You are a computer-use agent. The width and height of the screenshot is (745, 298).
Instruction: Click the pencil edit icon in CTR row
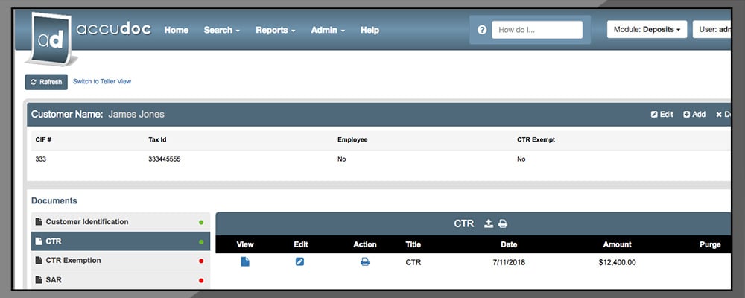300,262
